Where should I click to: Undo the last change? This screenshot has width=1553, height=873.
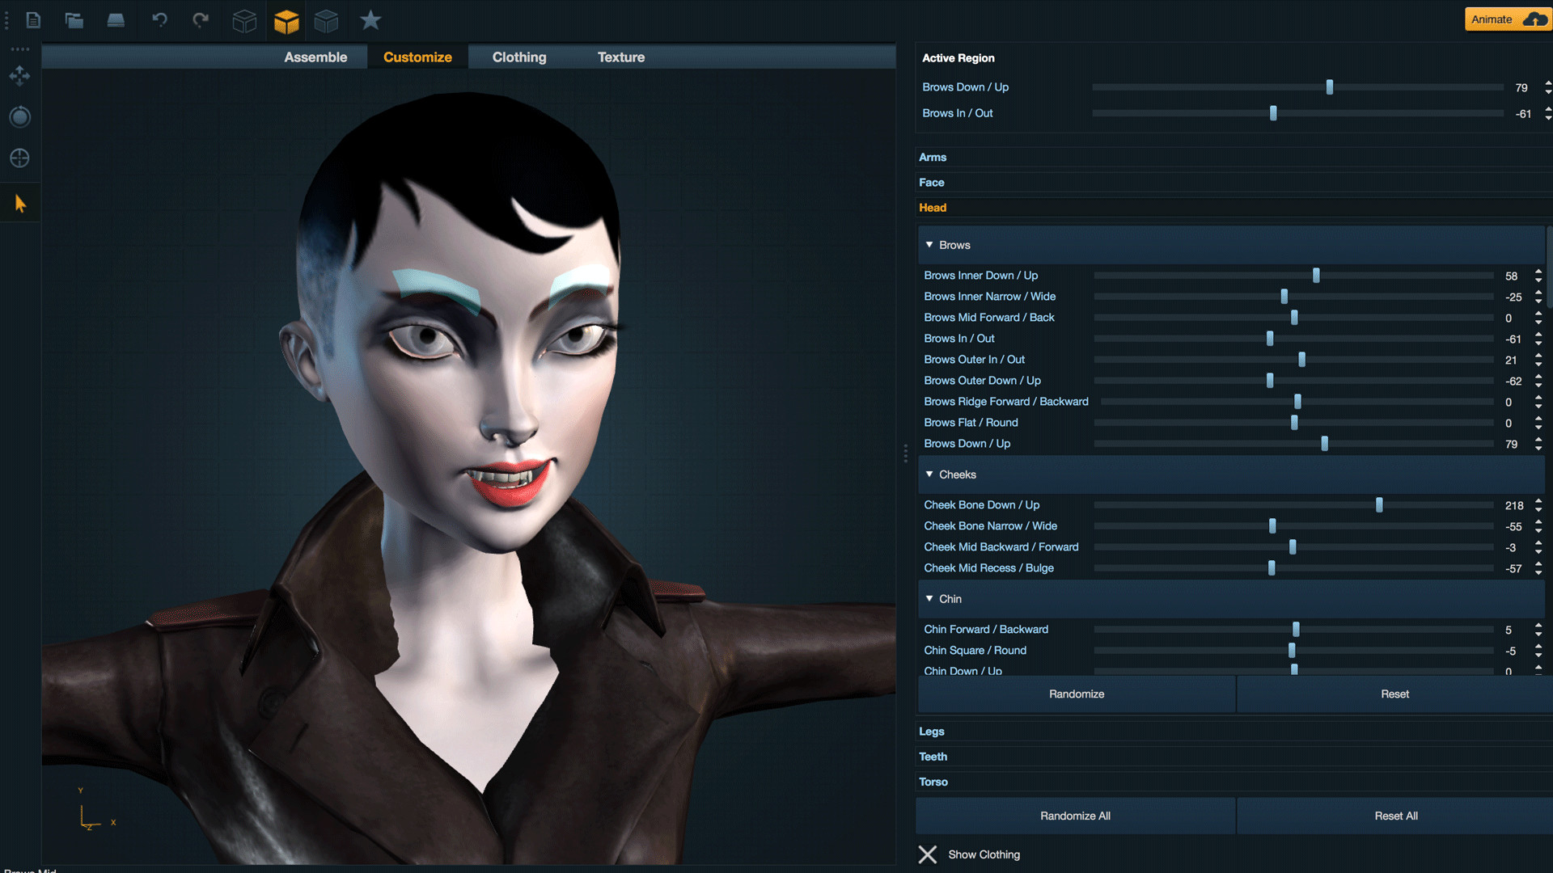point(159,20)
